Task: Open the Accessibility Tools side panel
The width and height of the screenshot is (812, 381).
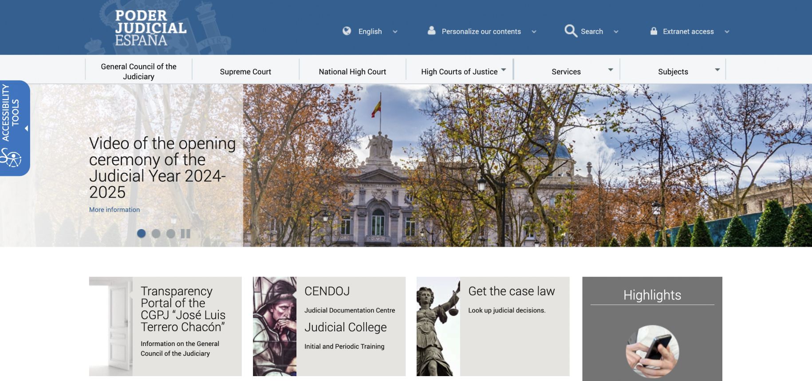Action: click(x=13, y=113)
